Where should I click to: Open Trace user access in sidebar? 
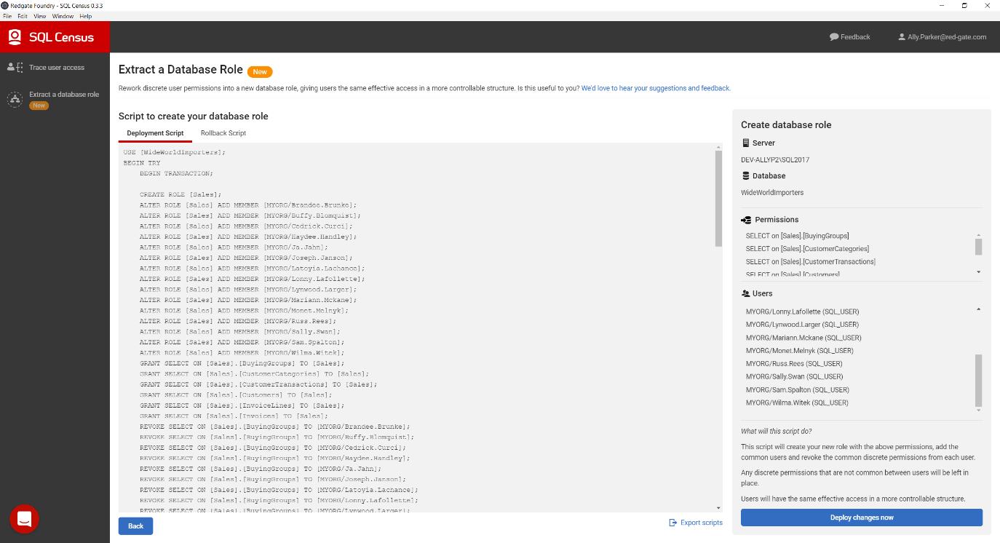57,68
